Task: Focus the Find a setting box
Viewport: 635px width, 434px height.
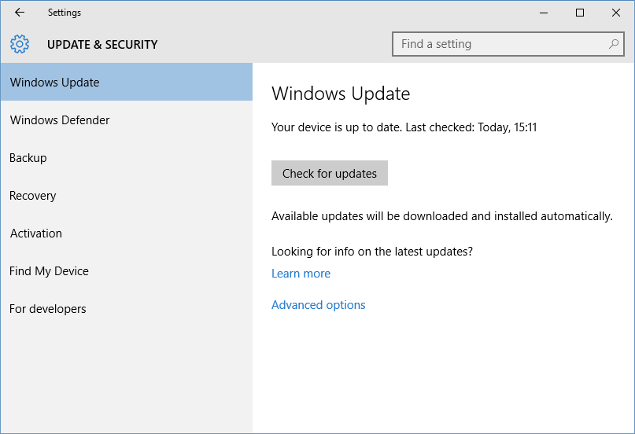Action: click(508, 44)
